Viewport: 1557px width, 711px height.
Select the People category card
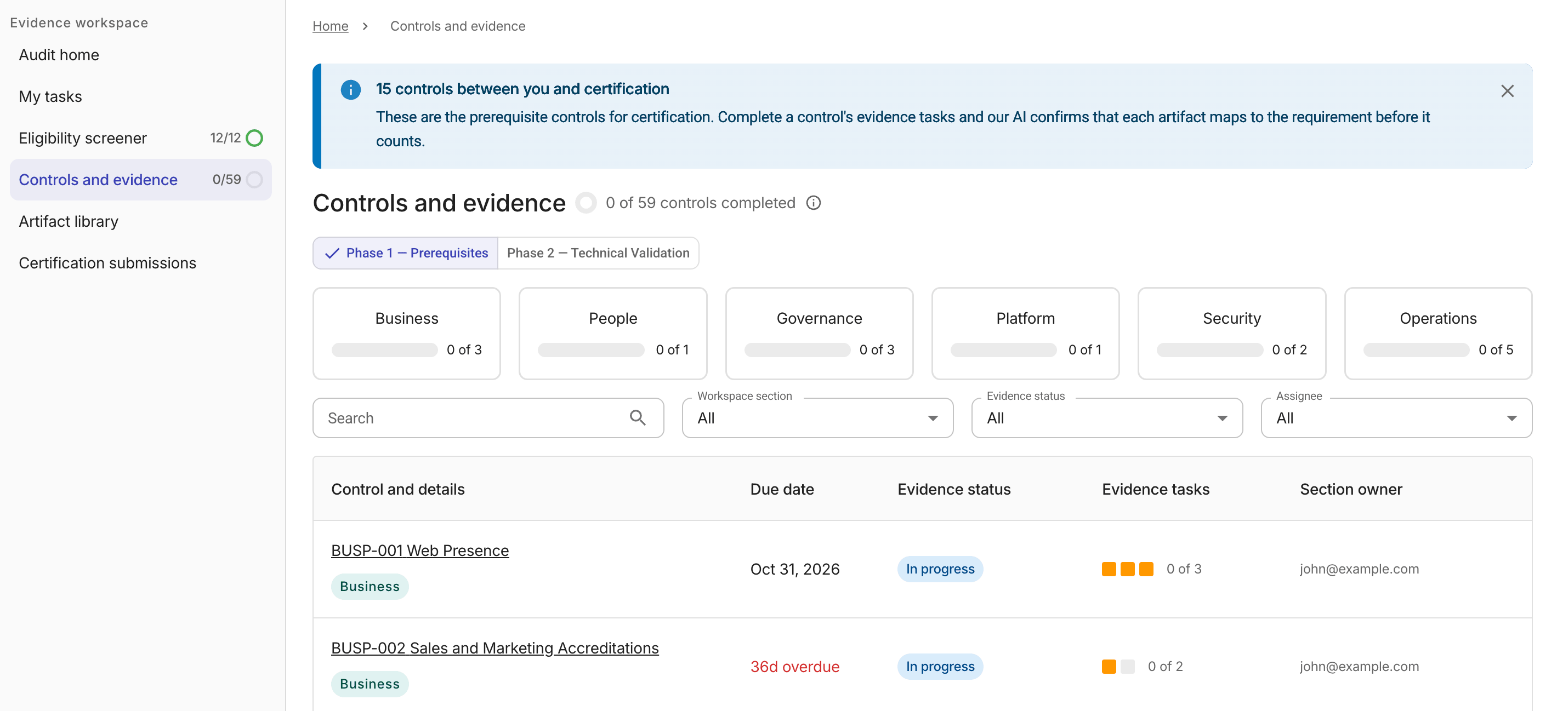tap(613, 334)
